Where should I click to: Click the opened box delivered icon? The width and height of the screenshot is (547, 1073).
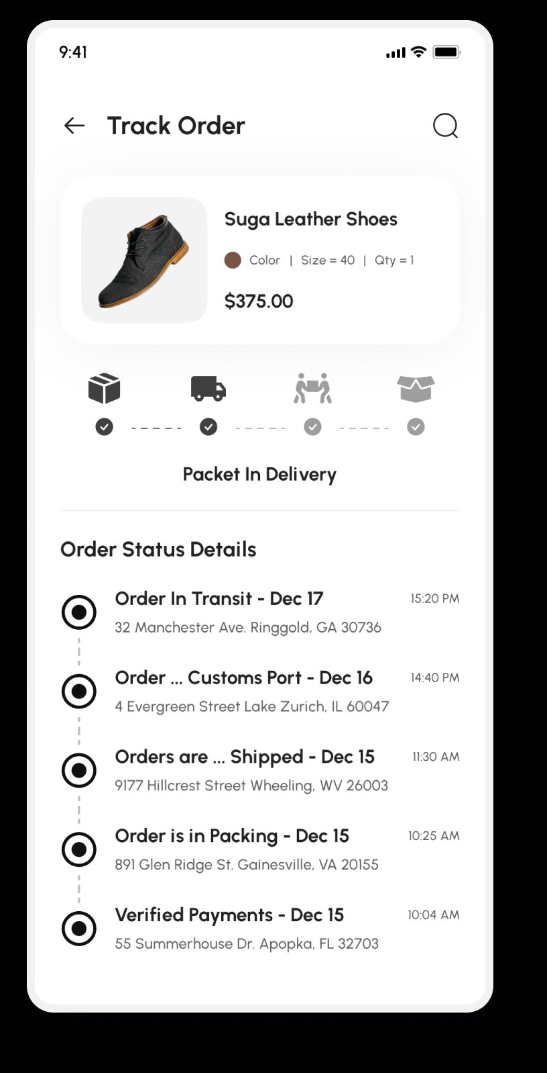click(416, 389)
